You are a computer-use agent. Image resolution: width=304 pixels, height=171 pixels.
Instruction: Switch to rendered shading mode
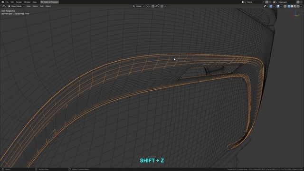298,6
